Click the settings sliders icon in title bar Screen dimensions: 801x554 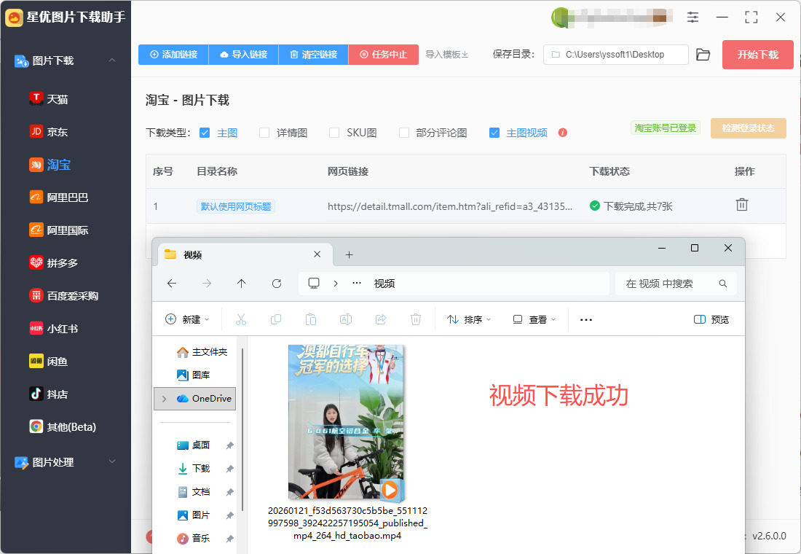click(693, 17)
